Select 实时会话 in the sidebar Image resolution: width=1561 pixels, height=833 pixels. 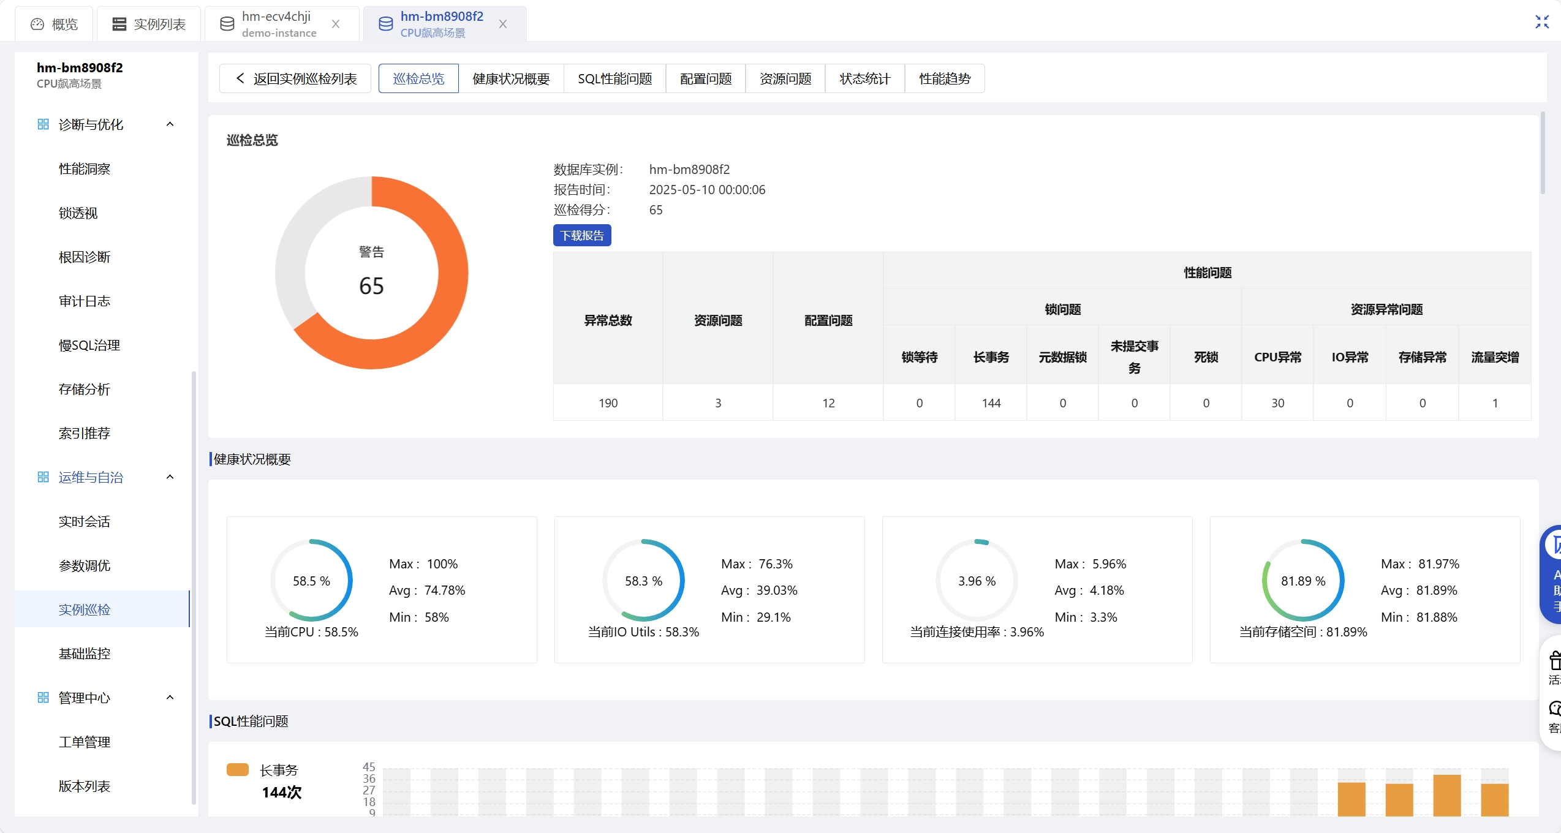point(85,521)
